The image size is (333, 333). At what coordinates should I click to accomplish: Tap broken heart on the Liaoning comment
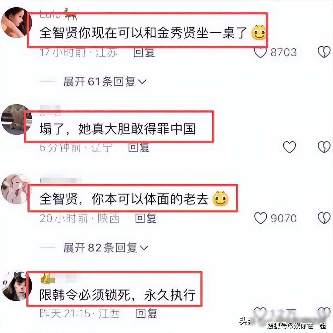coord(324,147)
